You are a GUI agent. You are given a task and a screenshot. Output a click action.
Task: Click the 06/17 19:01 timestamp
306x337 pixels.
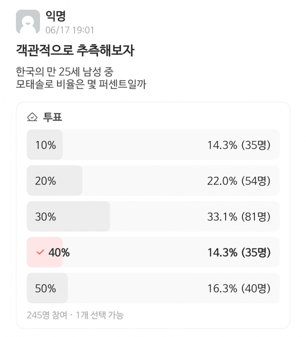pyautogui.click(x=69, y=30)
